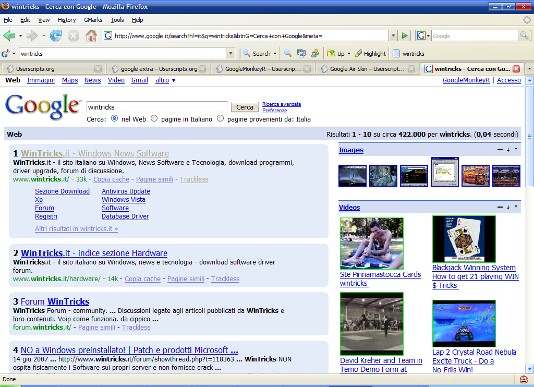Image resolution: width=534 pixels, height=387 pixels.
Task: Move the Videos panel up
Action: (x=516, y=207)
